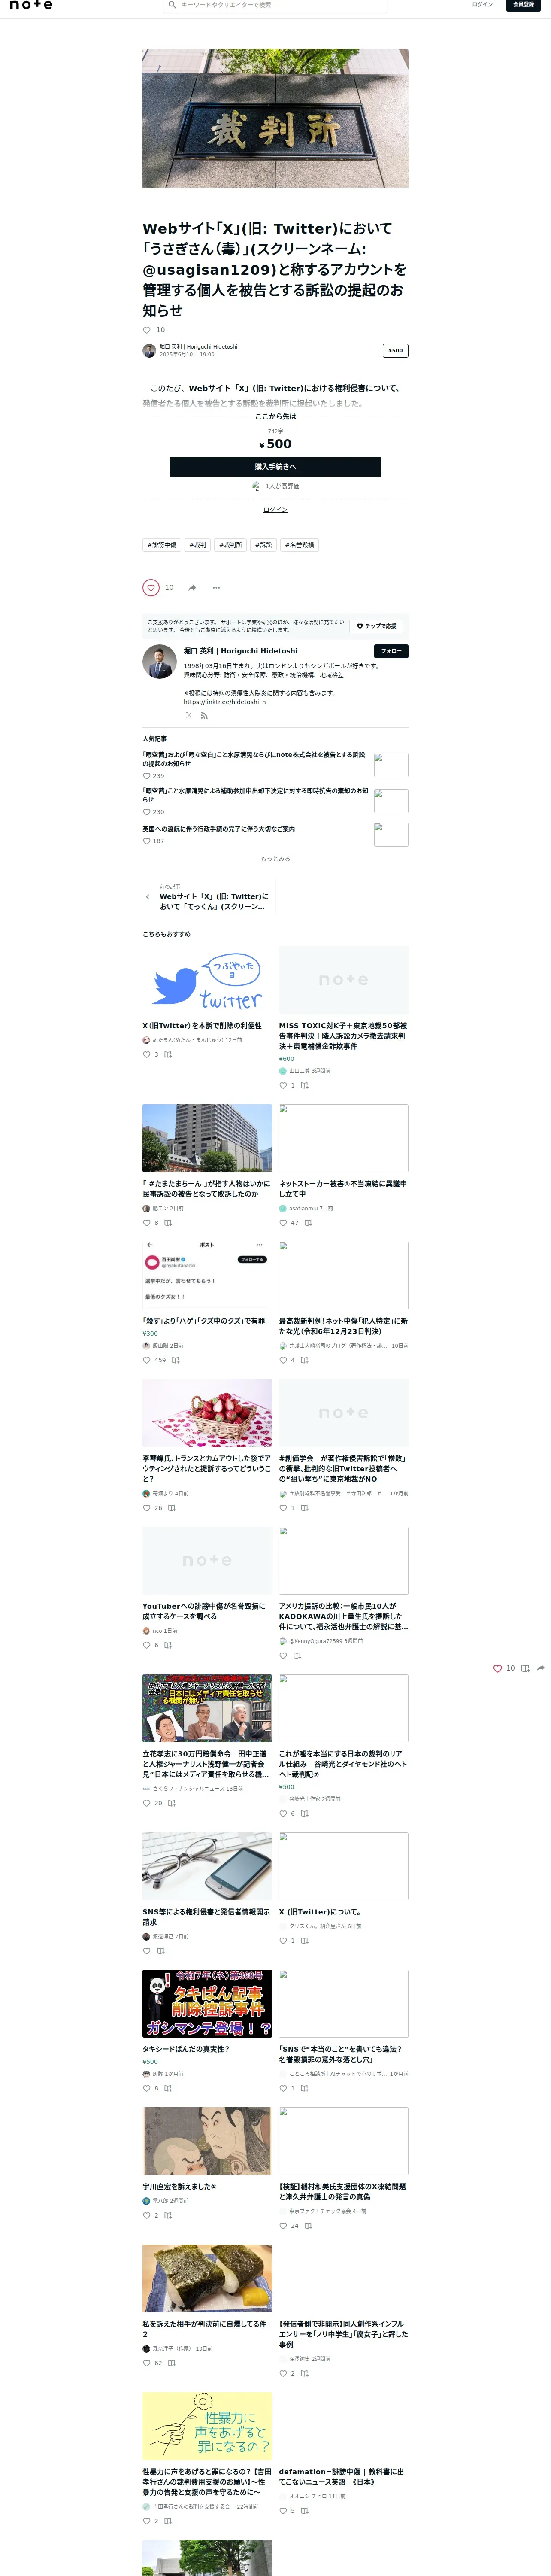Toggle the circled heart like button
The image size is (551, 2576).
point(151,588)
